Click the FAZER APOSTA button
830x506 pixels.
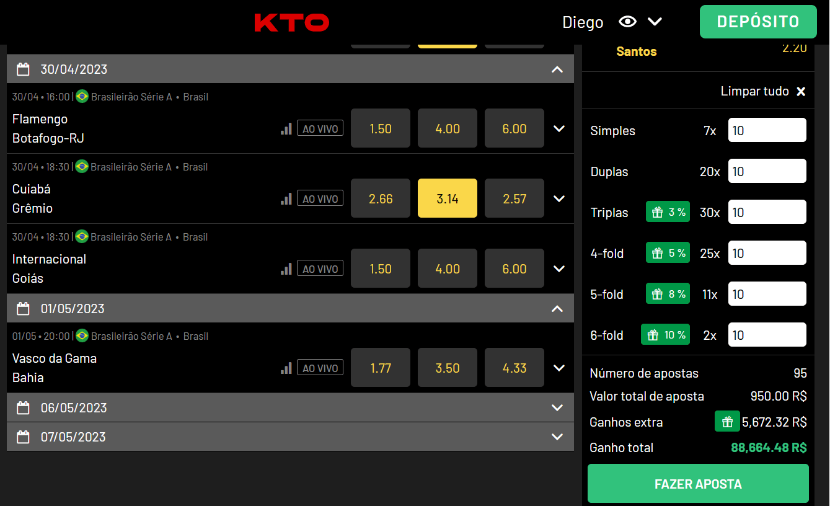point(698,484)
